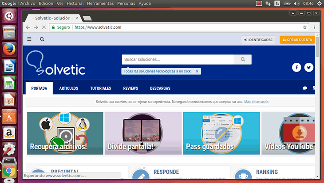The image size is (324, 183).
Task: Click the IDENTIFICARSE button
Action: click(258, 40)
